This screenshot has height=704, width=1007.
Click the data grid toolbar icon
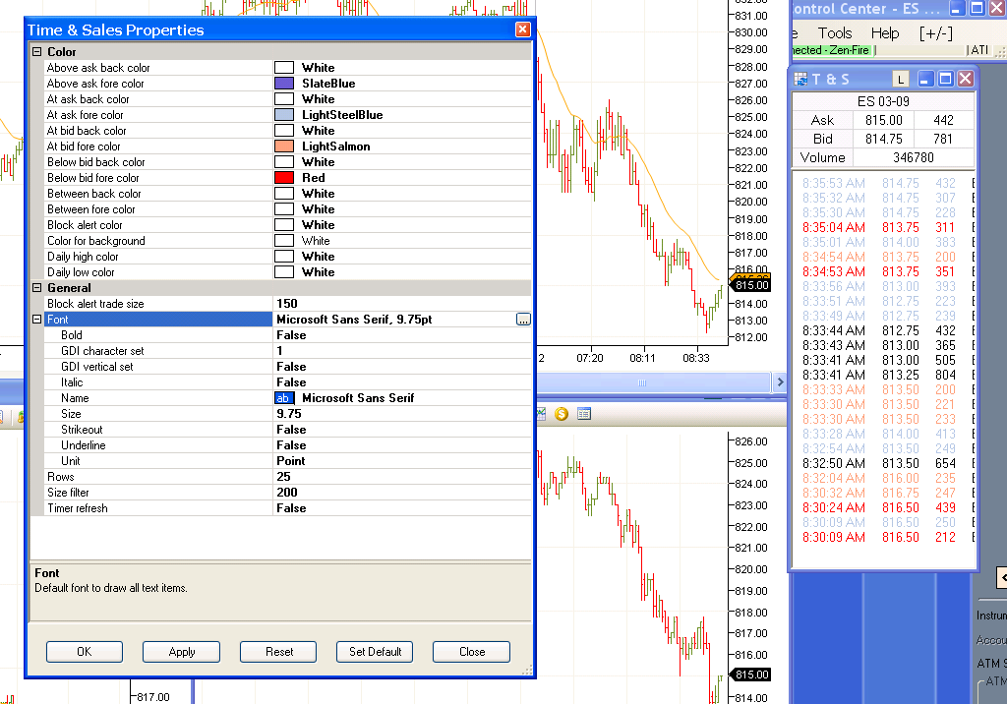(584, 414)
